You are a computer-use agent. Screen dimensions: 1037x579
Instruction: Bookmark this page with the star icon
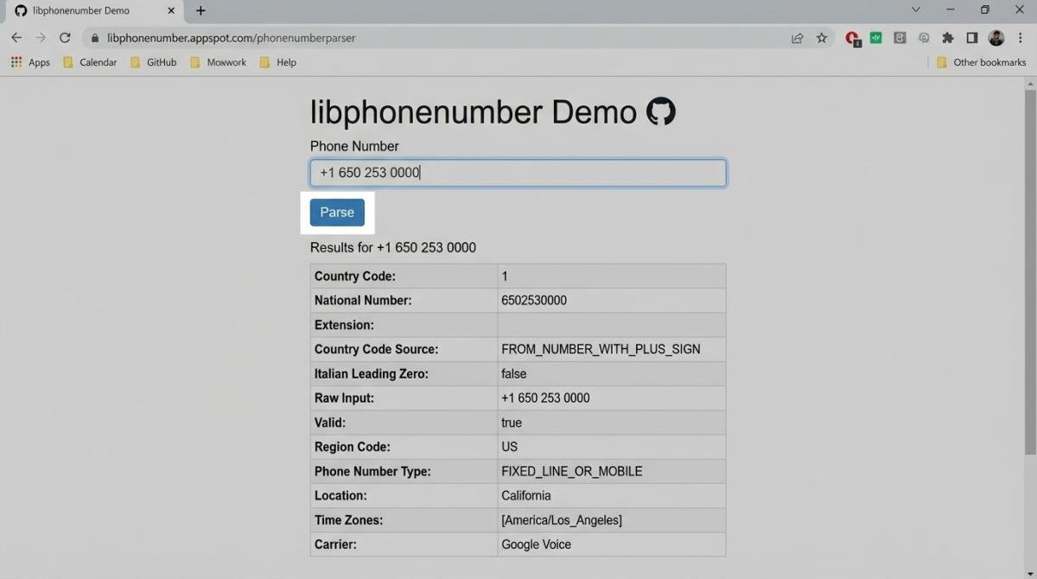pyautogui.click(x=822, y=38)
